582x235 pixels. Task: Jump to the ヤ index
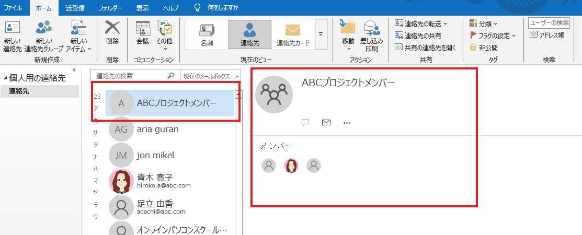click(96, 193)
